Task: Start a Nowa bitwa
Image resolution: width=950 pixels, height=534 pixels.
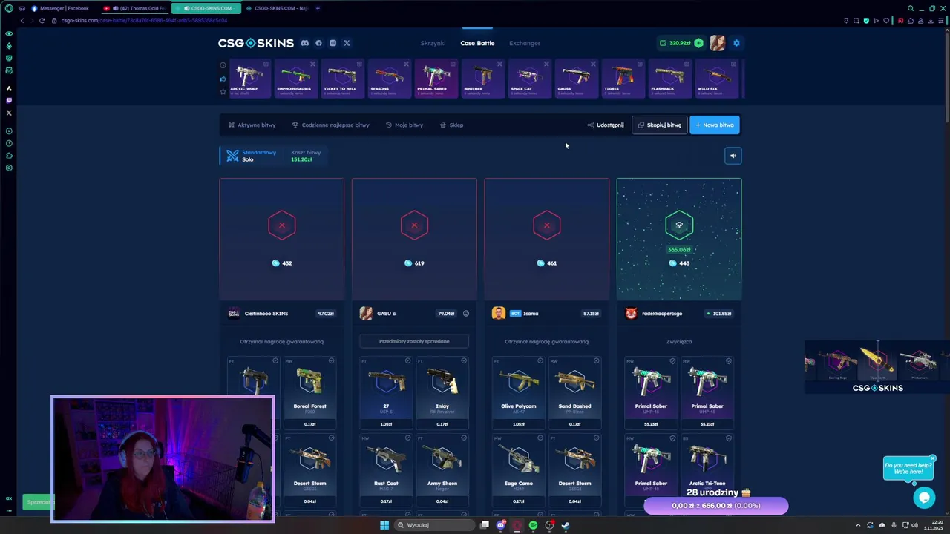Action: point(715,125)
